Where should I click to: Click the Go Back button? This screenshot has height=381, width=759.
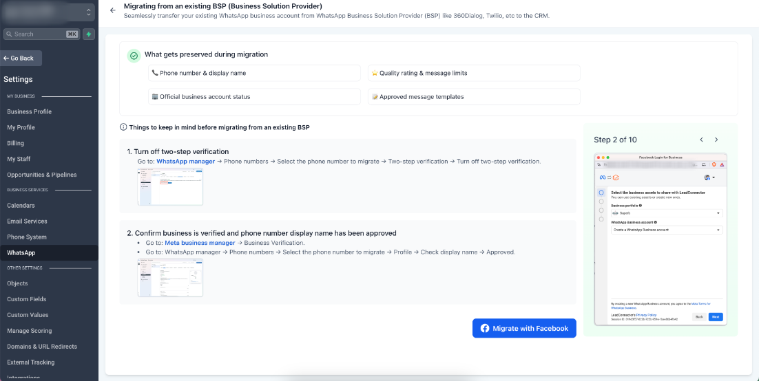point(21,58)
